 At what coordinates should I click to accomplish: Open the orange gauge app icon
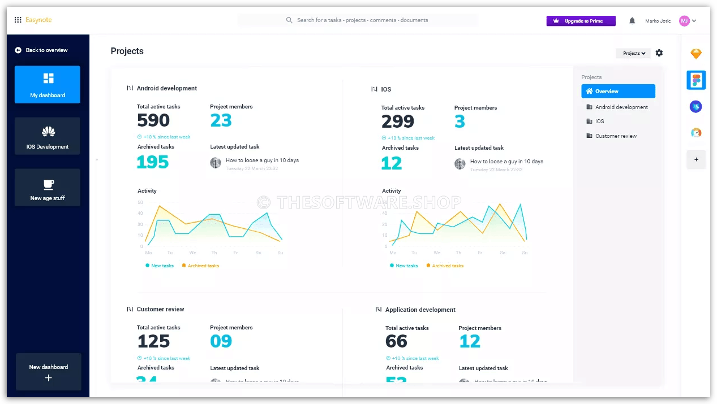click(696, 133)
